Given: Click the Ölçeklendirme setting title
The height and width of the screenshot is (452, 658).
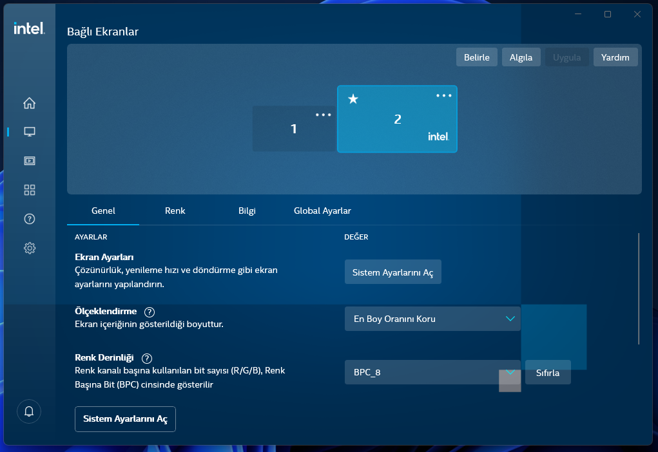Looking at the screenshot, I should (106, 311).
